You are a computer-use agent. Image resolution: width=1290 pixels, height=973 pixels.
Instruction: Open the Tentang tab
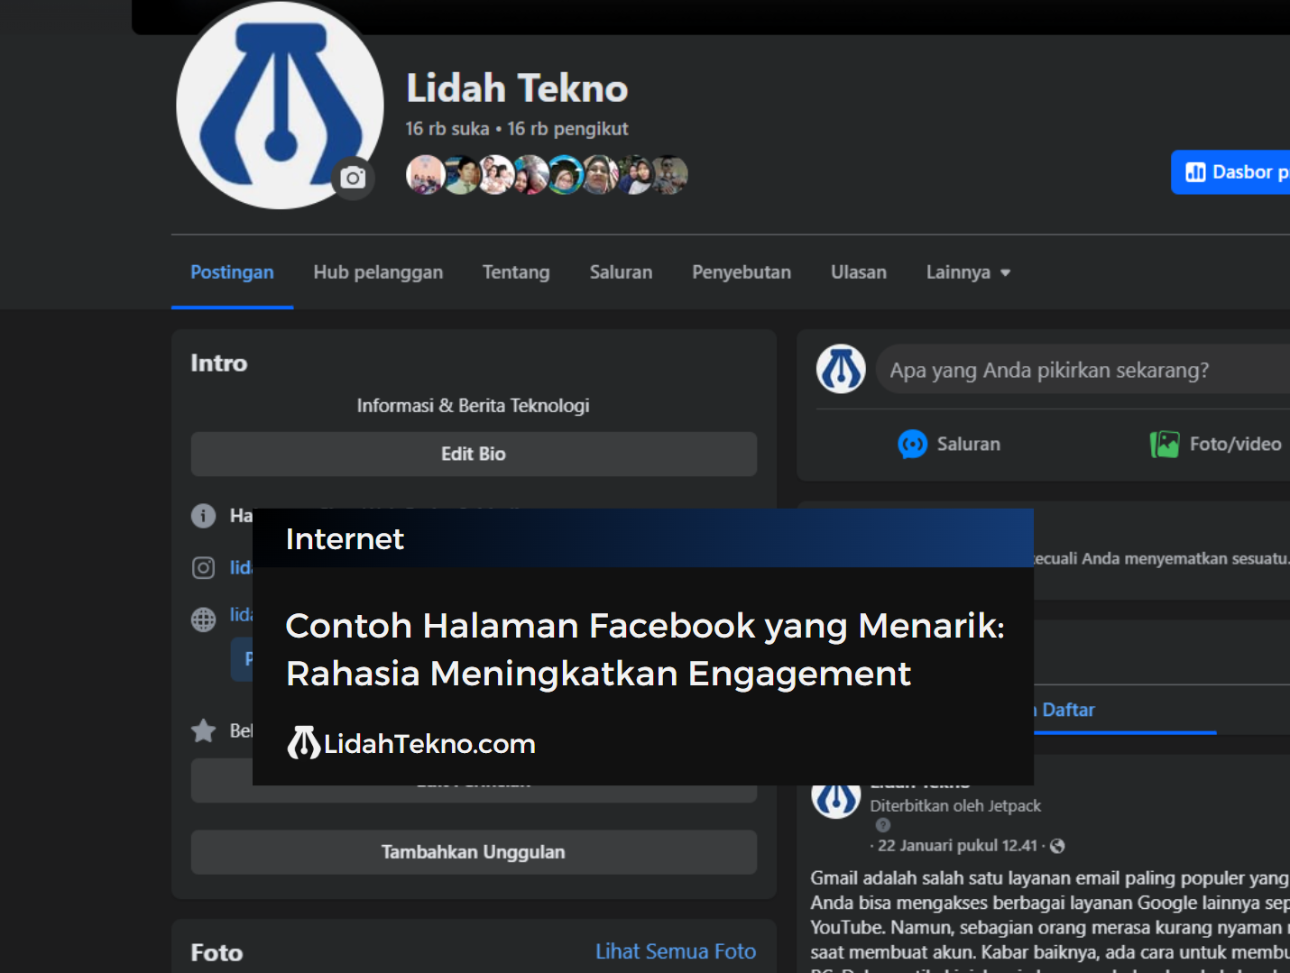click(516, 272)
